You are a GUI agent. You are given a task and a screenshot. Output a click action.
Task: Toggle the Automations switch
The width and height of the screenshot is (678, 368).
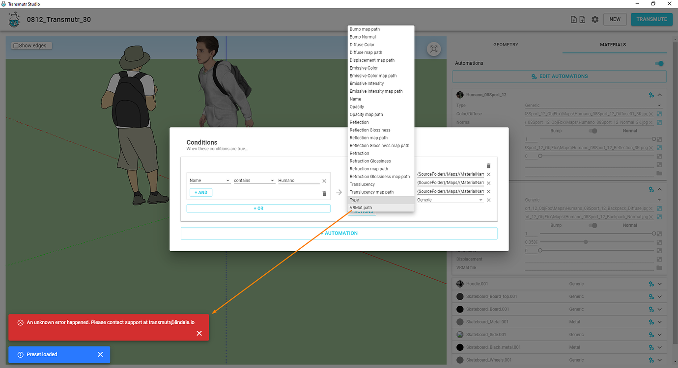click(x=659, y=63)
